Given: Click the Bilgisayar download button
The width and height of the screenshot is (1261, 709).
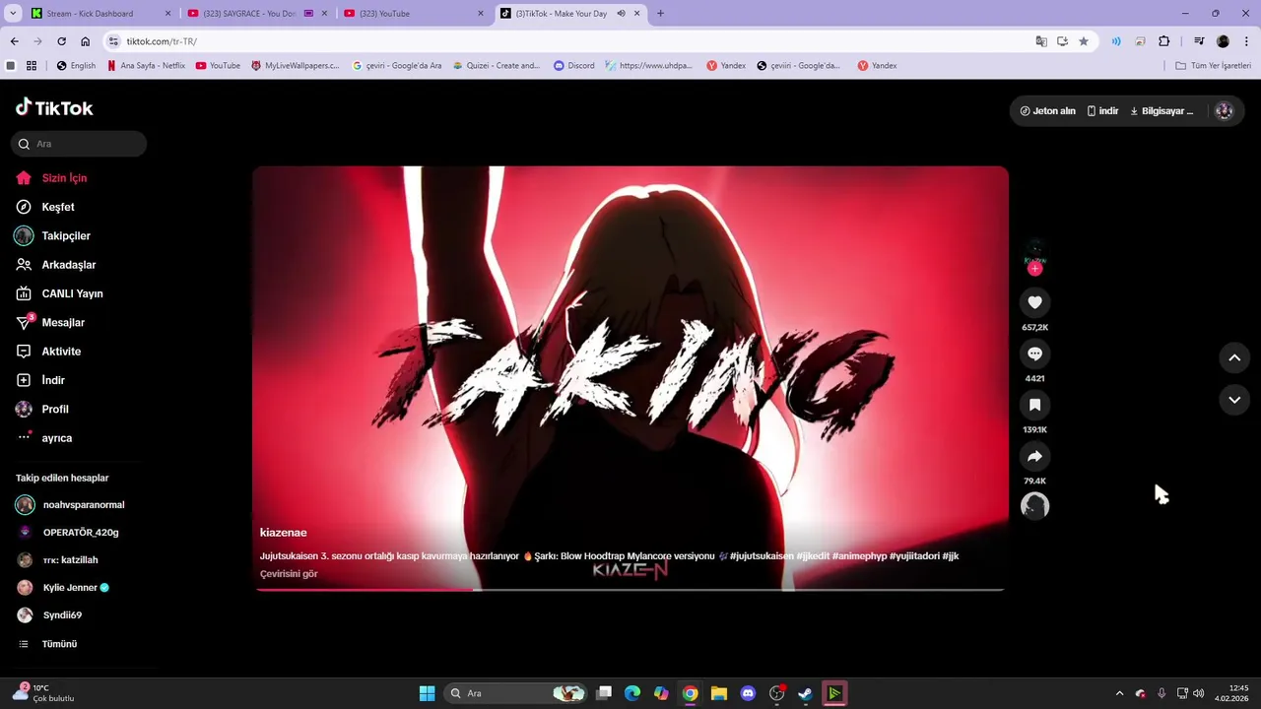Looking at the screenshot, I should [1161, 111].
